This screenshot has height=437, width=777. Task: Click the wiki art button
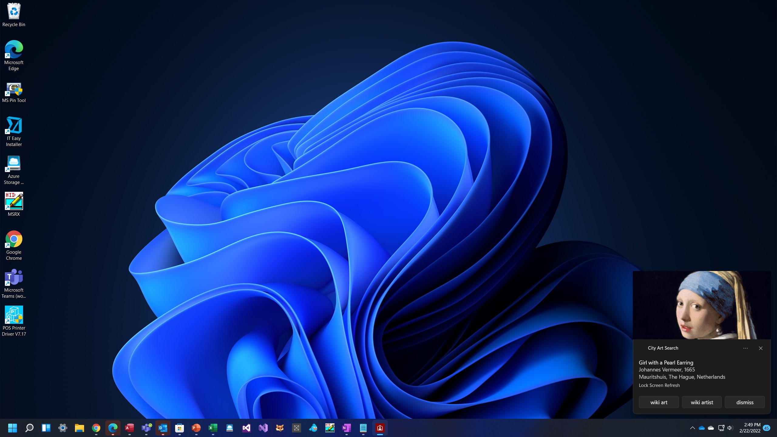tap(659, 402)
